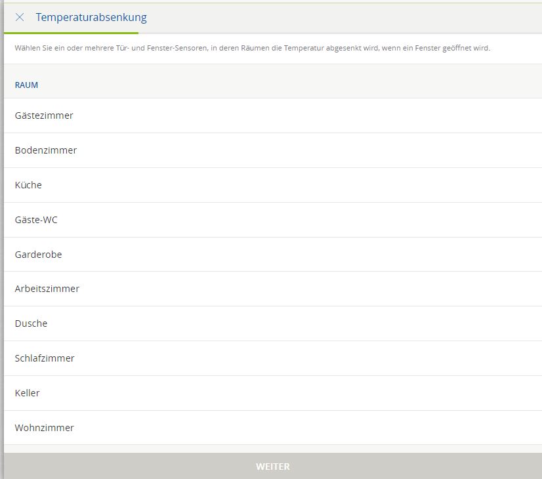
Task: Click the RAUM column header
Action: pyautogui.click(x=27, y=85)
